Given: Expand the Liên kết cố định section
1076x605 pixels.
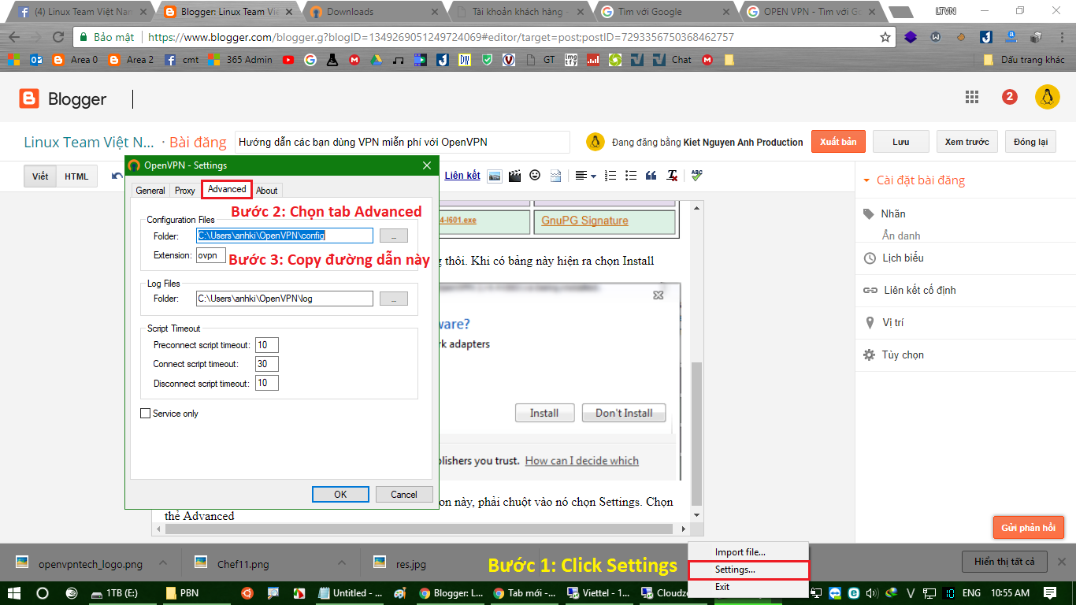Looking at the screenshot, I should [920, 290].
